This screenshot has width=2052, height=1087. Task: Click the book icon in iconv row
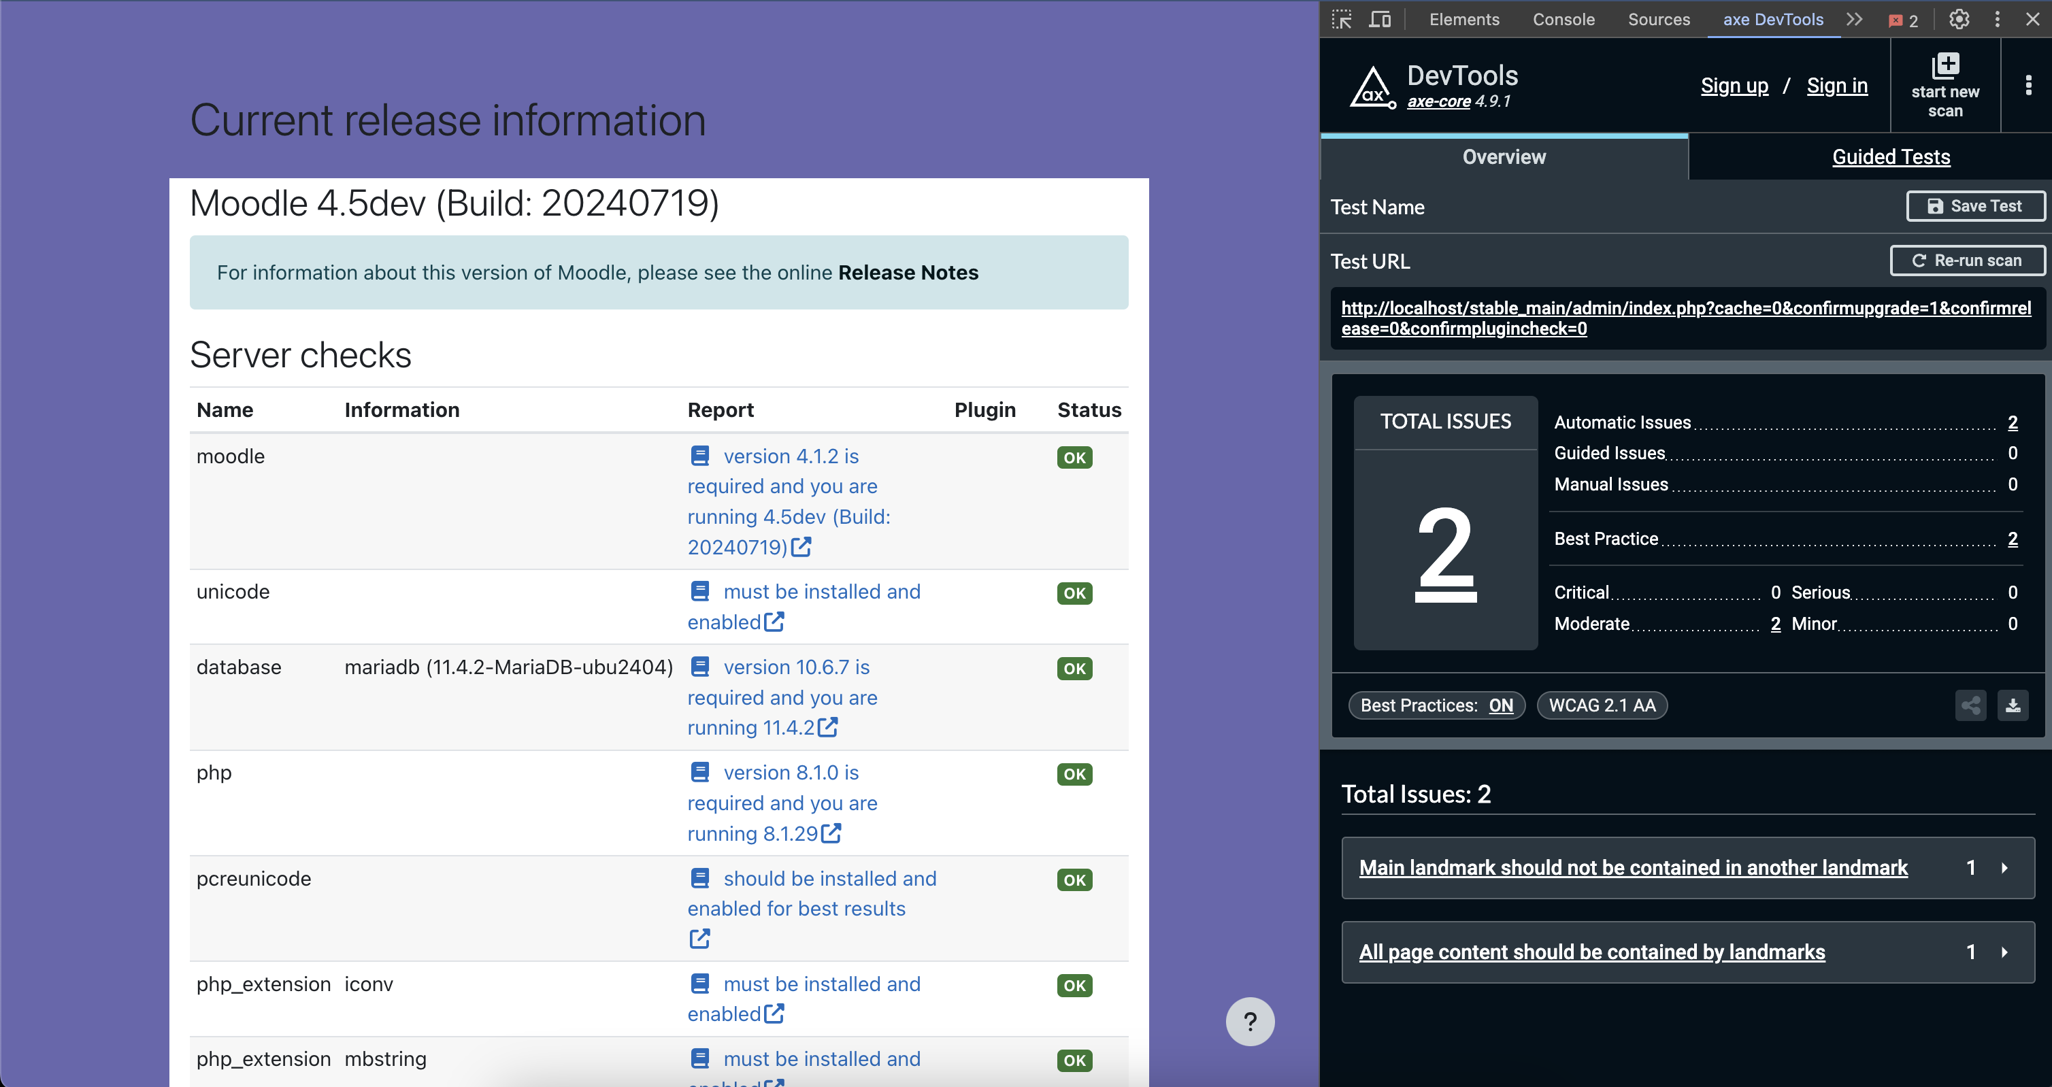pyautogui.click(x=699, y=984)
